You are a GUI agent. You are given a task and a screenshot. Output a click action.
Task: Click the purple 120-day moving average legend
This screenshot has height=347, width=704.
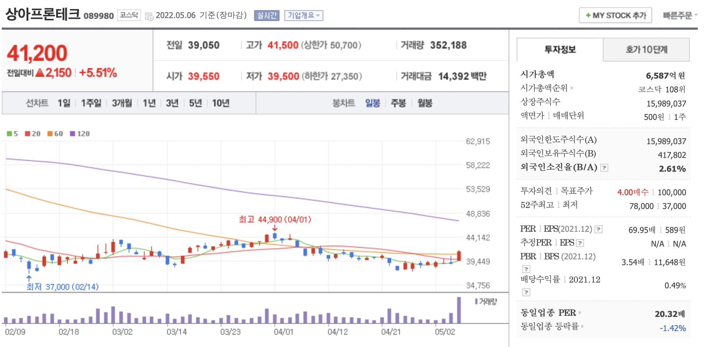click(80, 134)
